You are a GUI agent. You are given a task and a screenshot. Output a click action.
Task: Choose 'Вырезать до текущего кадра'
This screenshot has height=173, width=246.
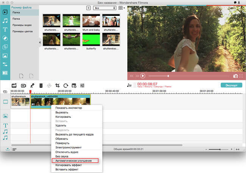77,134
